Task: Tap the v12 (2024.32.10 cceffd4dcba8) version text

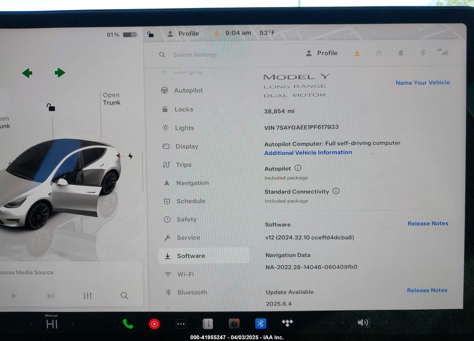Action: (x=310, y=237)
